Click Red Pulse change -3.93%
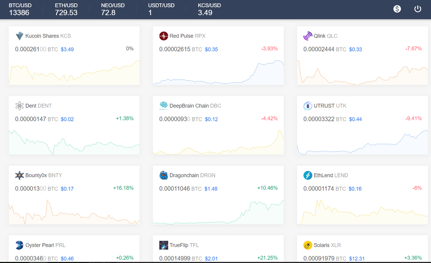This screenshot has width=431, height=263. [x=269, y=49]
